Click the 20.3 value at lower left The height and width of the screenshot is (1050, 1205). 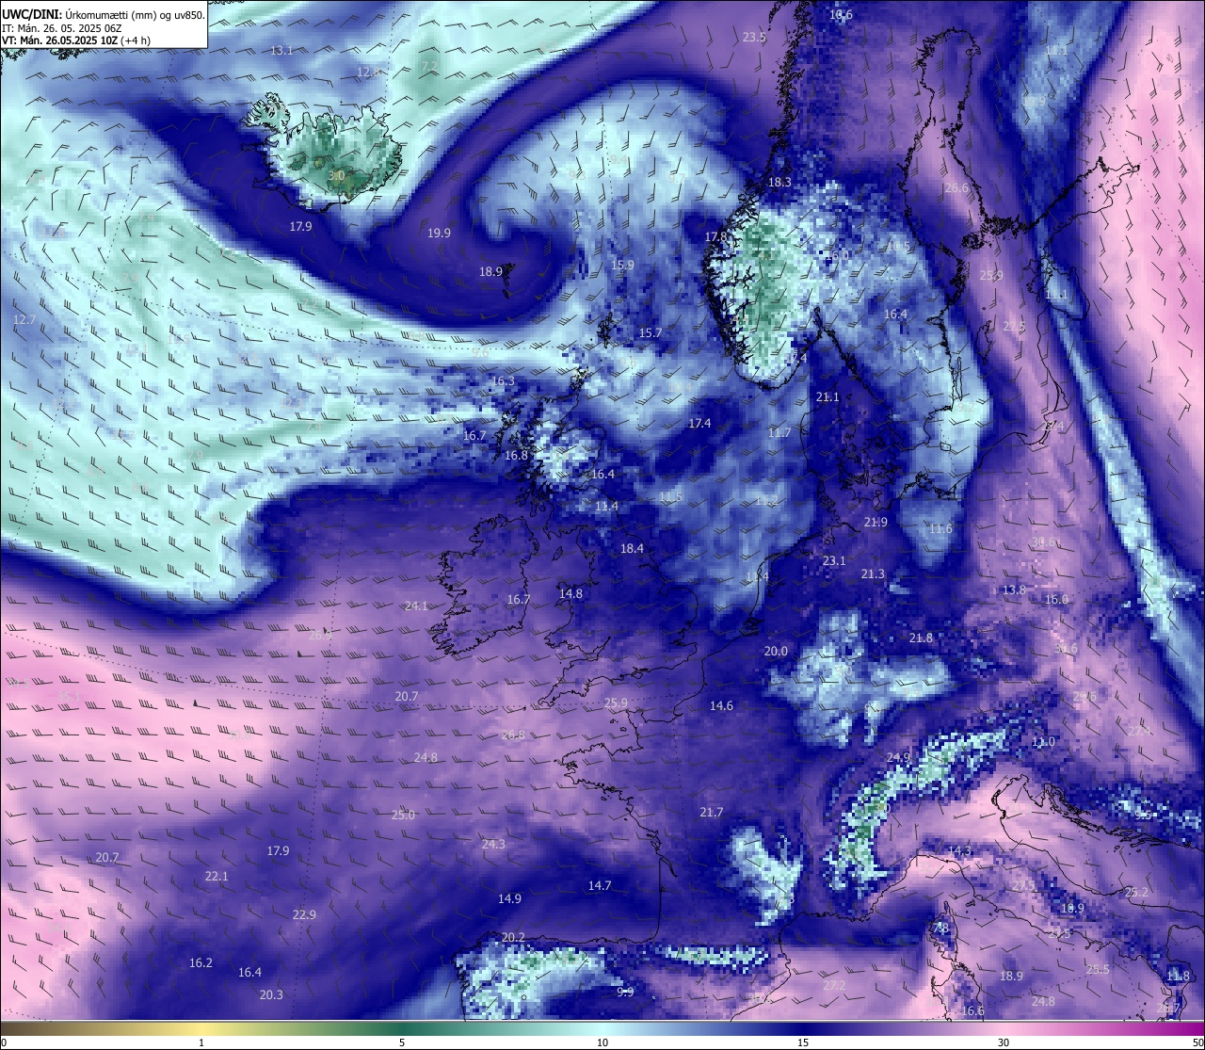[271, 994]
